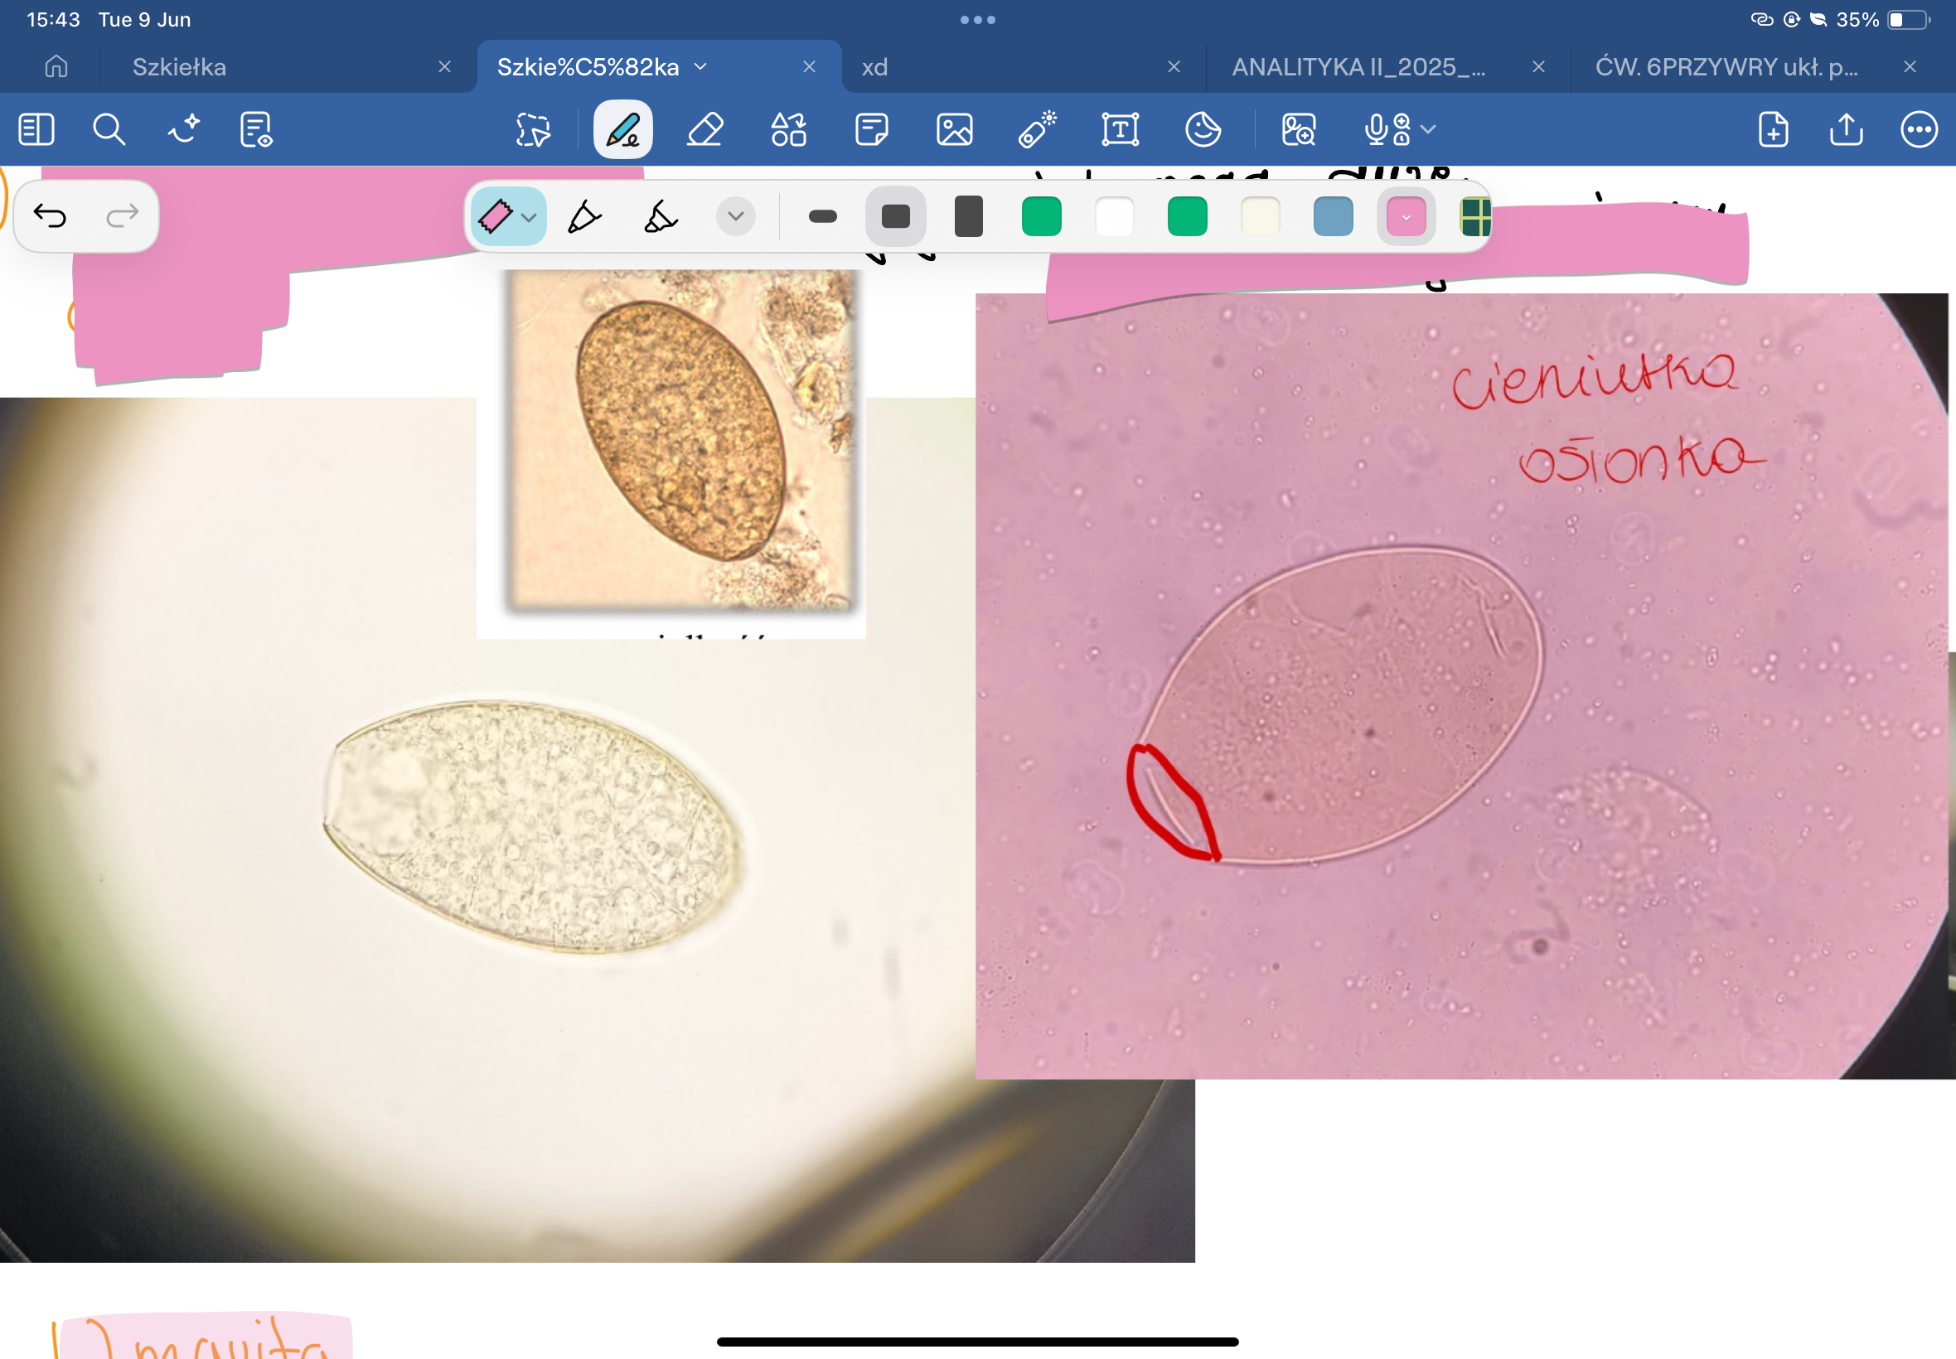This screenshot has width=1956, height=1359.
Task: Close the xd tab
Action: pyautogui.click(x=1174, y=66)
